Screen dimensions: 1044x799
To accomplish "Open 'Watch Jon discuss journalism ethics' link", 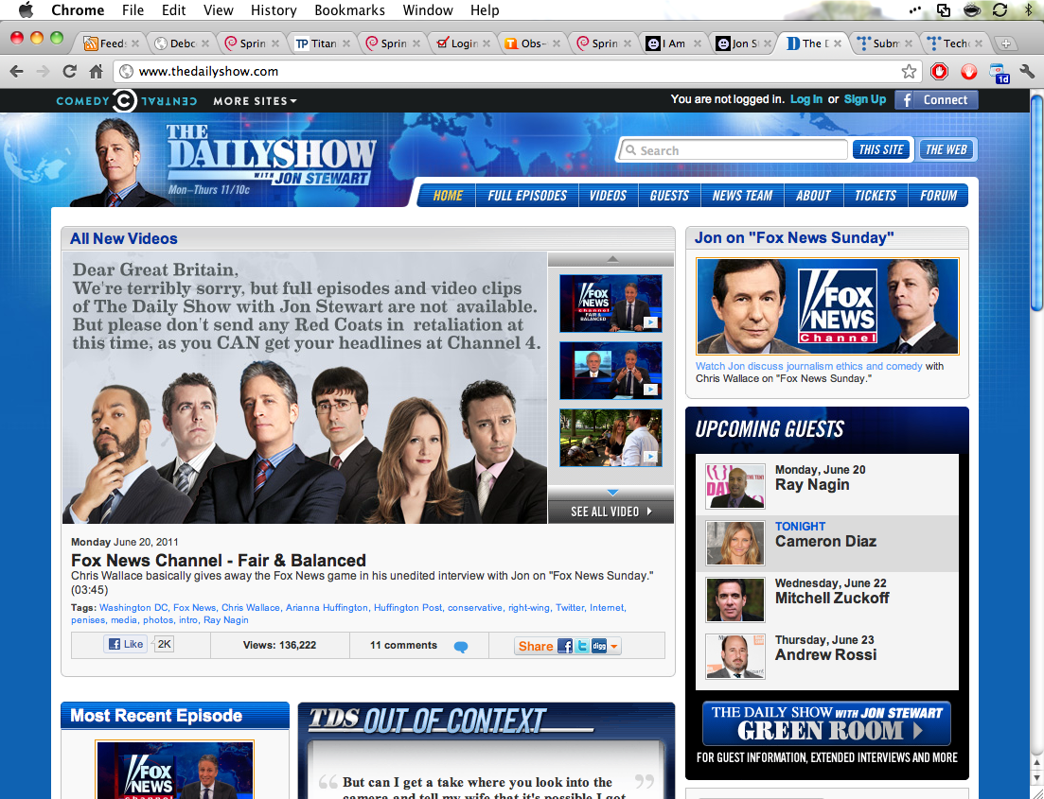I will 809,366.
